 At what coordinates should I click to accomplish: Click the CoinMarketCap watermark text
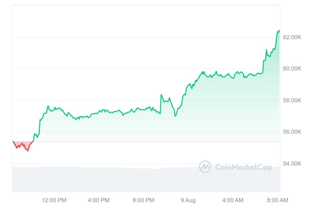pyautogui.click(x=244, y=167)
